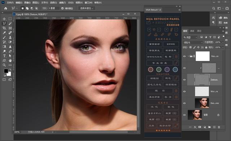Go to the Home screen icon
The height and width of the screenshot is (141, 231).
pos(6,8)
